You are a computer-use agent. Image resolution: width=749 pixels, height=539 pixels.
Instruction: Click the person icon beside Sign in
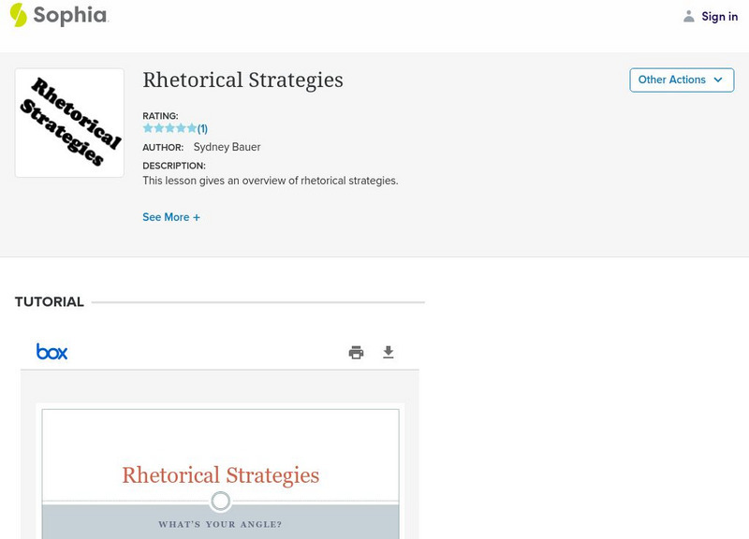689,16
